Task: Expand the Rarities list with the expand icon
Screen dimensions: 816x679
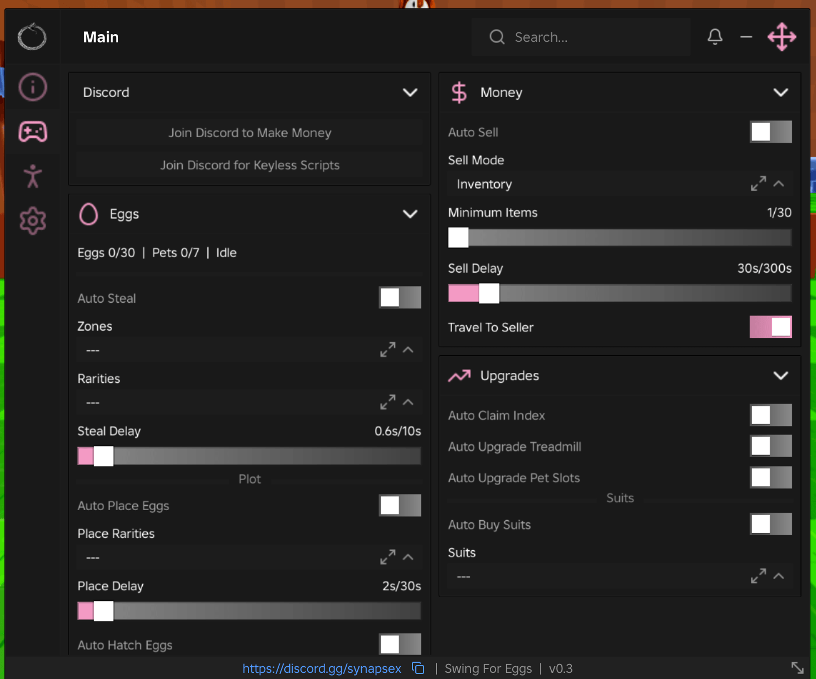Action: pos(388,402)
